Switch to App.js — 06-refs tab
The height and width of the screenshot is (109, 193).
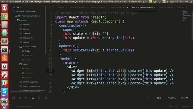[x=166, y=7]
